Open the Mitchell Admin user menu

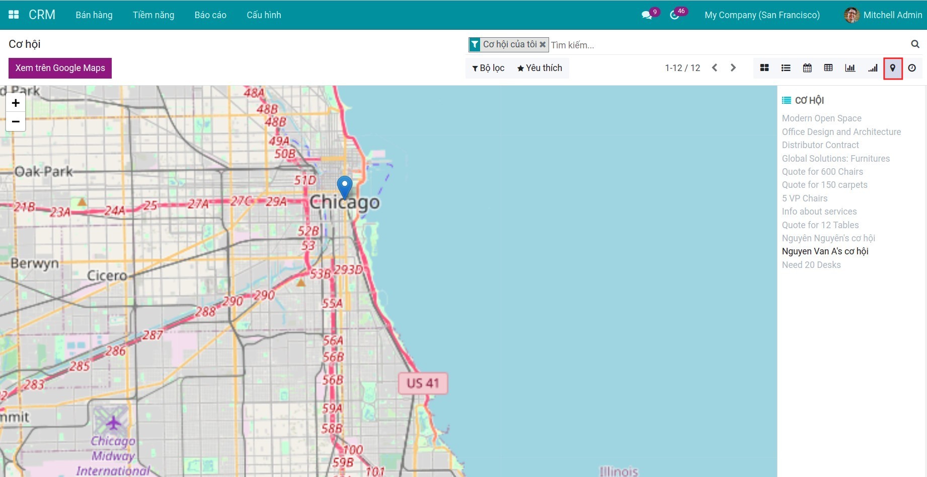point(883,15)
